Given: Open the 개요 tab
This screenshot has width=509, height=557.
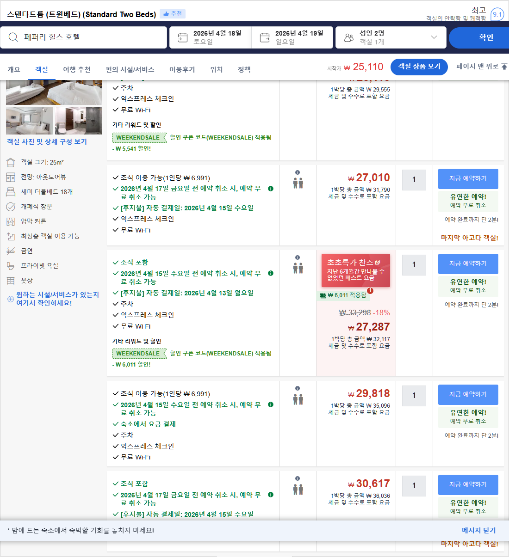Looking at the screenshot, I should pyautogui.click(x=14, y=69).
